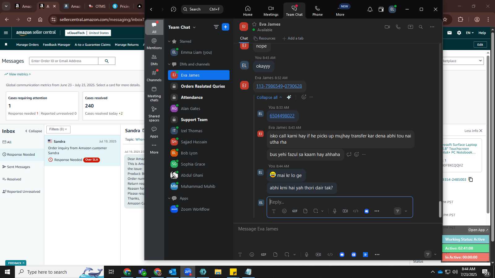This screenshot has width=495, height=278.
Task: Collapse all thread replies
Action: [269, 97]
